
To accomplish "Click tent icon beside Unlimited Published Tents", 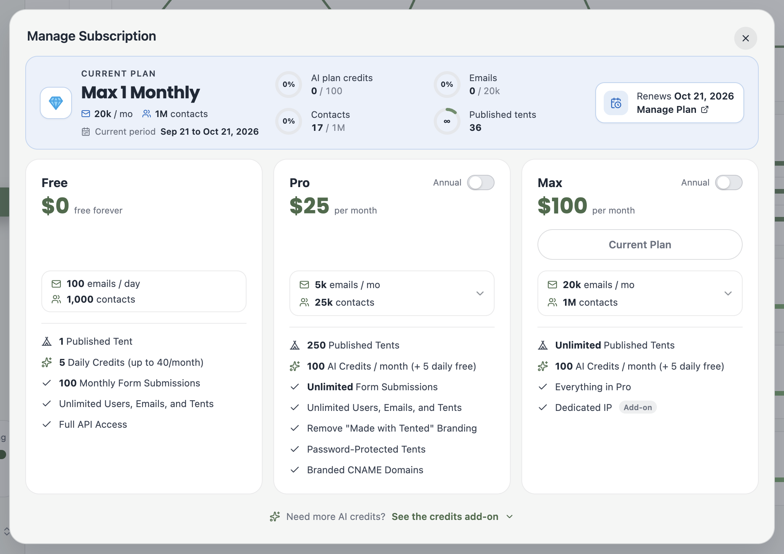I will click(x=543, y=345).
